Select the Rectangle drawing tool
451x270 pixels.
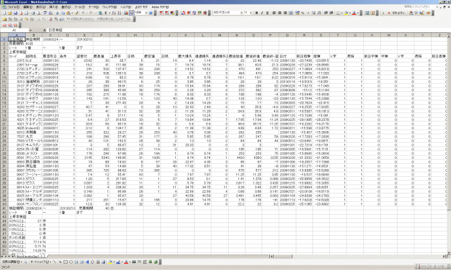66,262
